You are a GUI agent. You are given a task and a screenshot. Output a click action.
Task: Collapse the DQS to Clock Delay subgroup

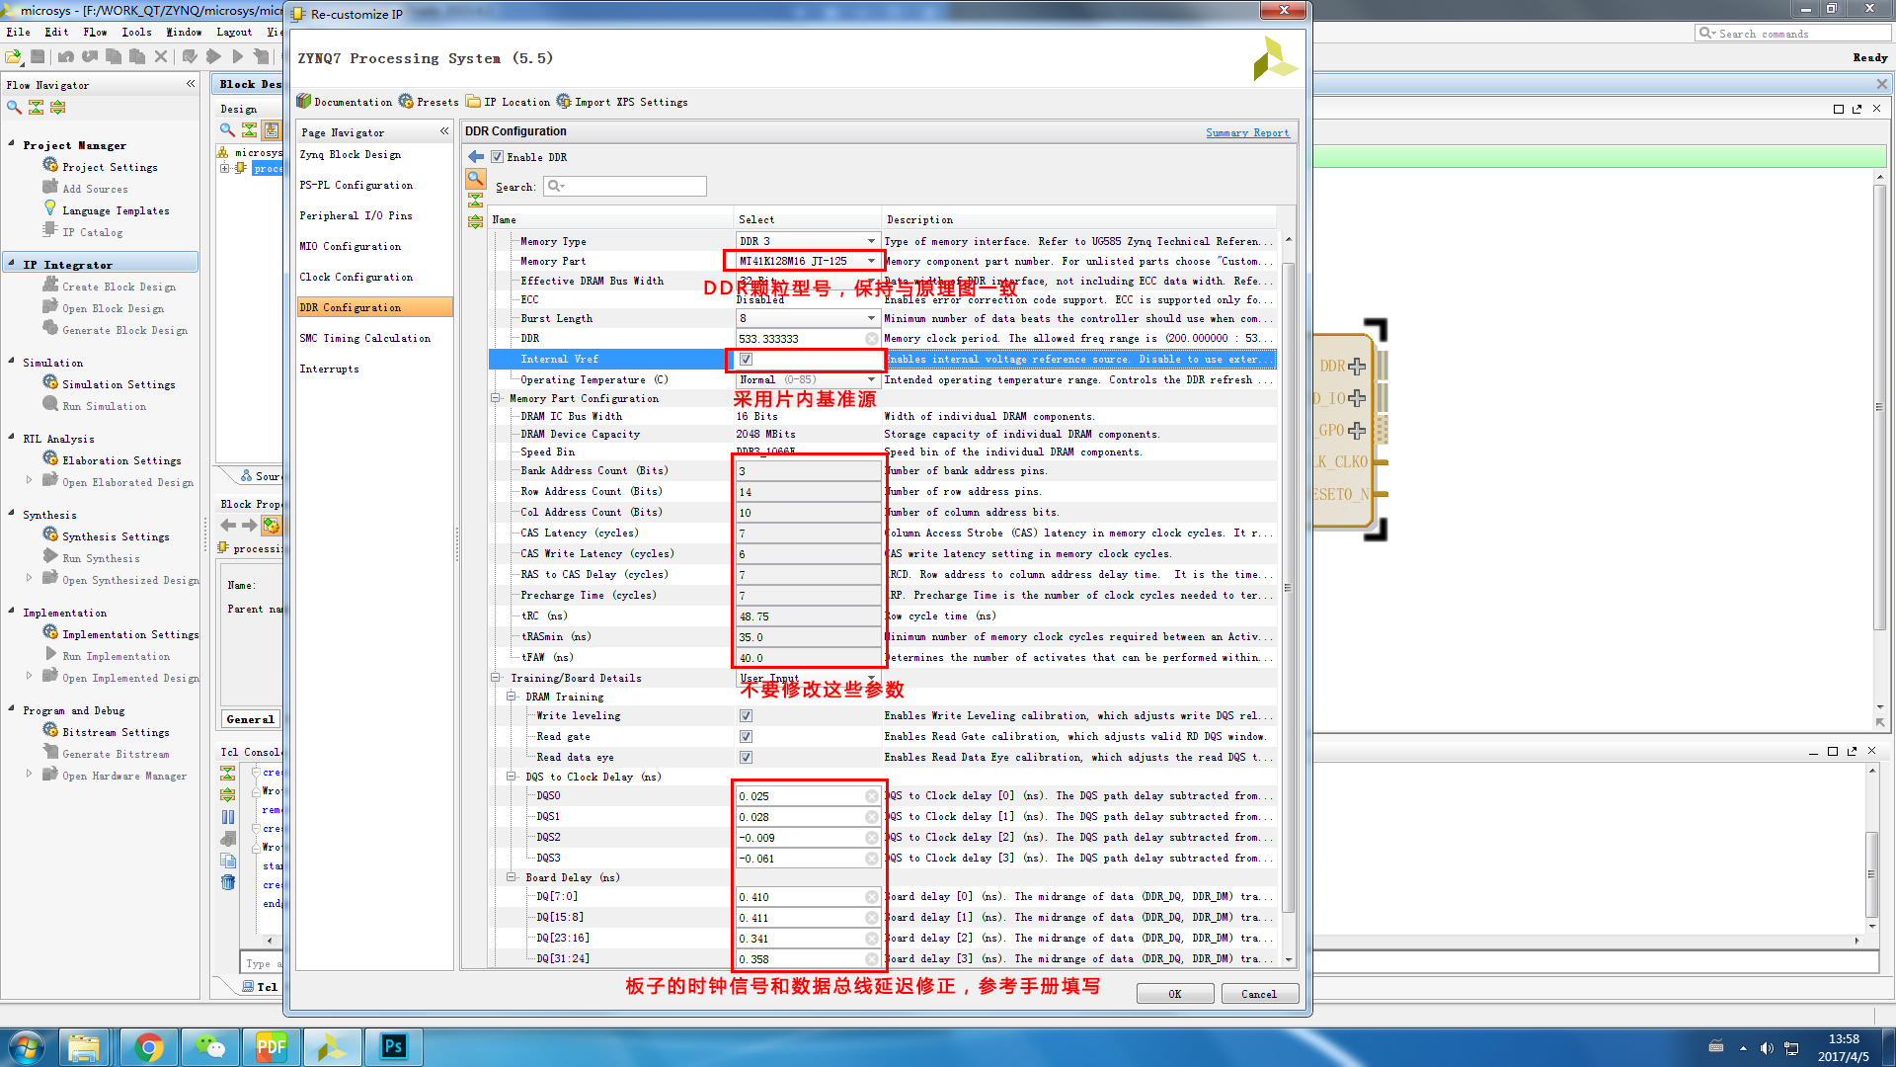(512, 778)
